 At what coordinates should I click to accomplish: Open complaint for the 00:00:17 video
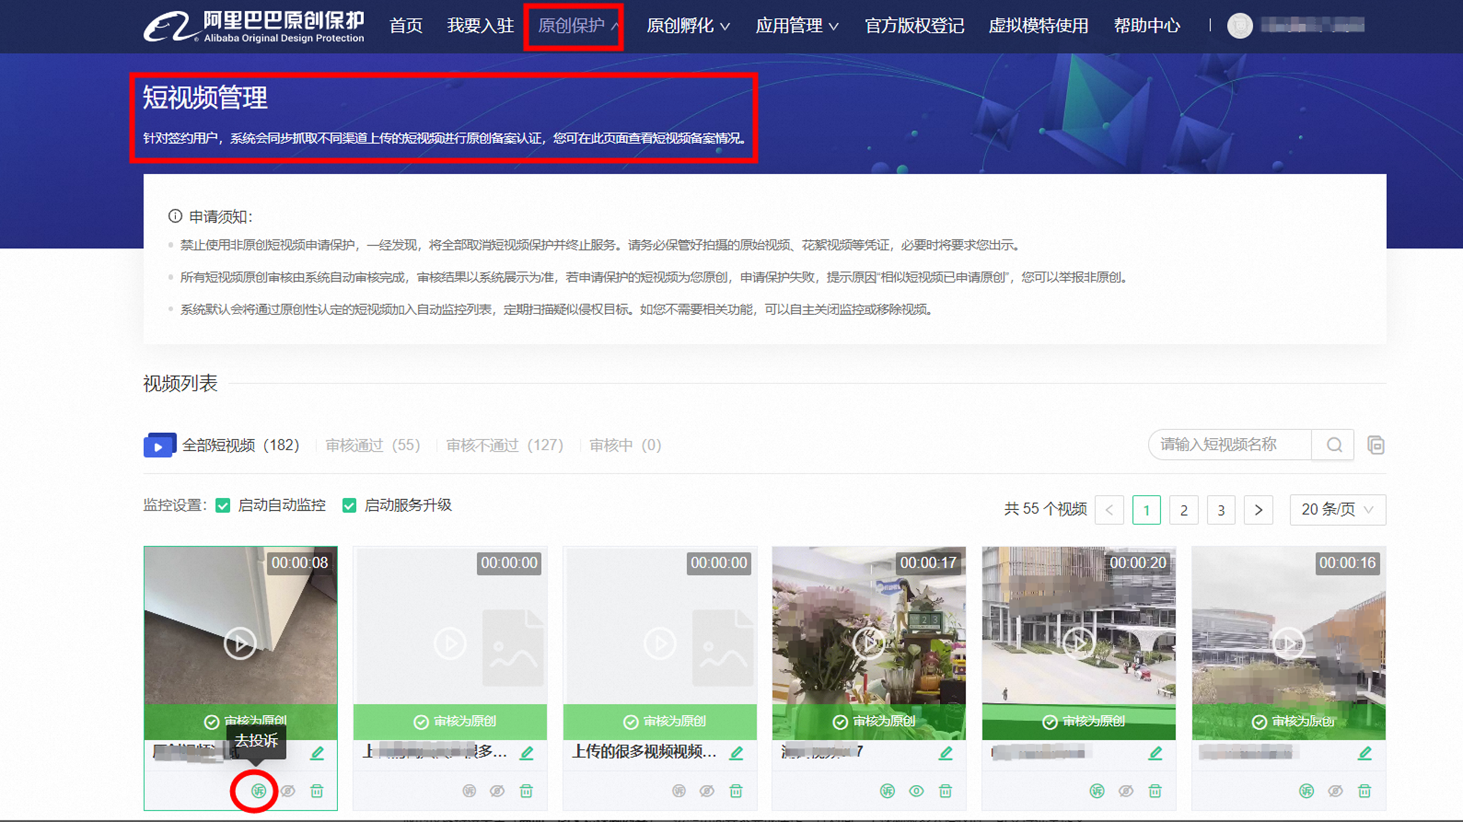point(887,791)
